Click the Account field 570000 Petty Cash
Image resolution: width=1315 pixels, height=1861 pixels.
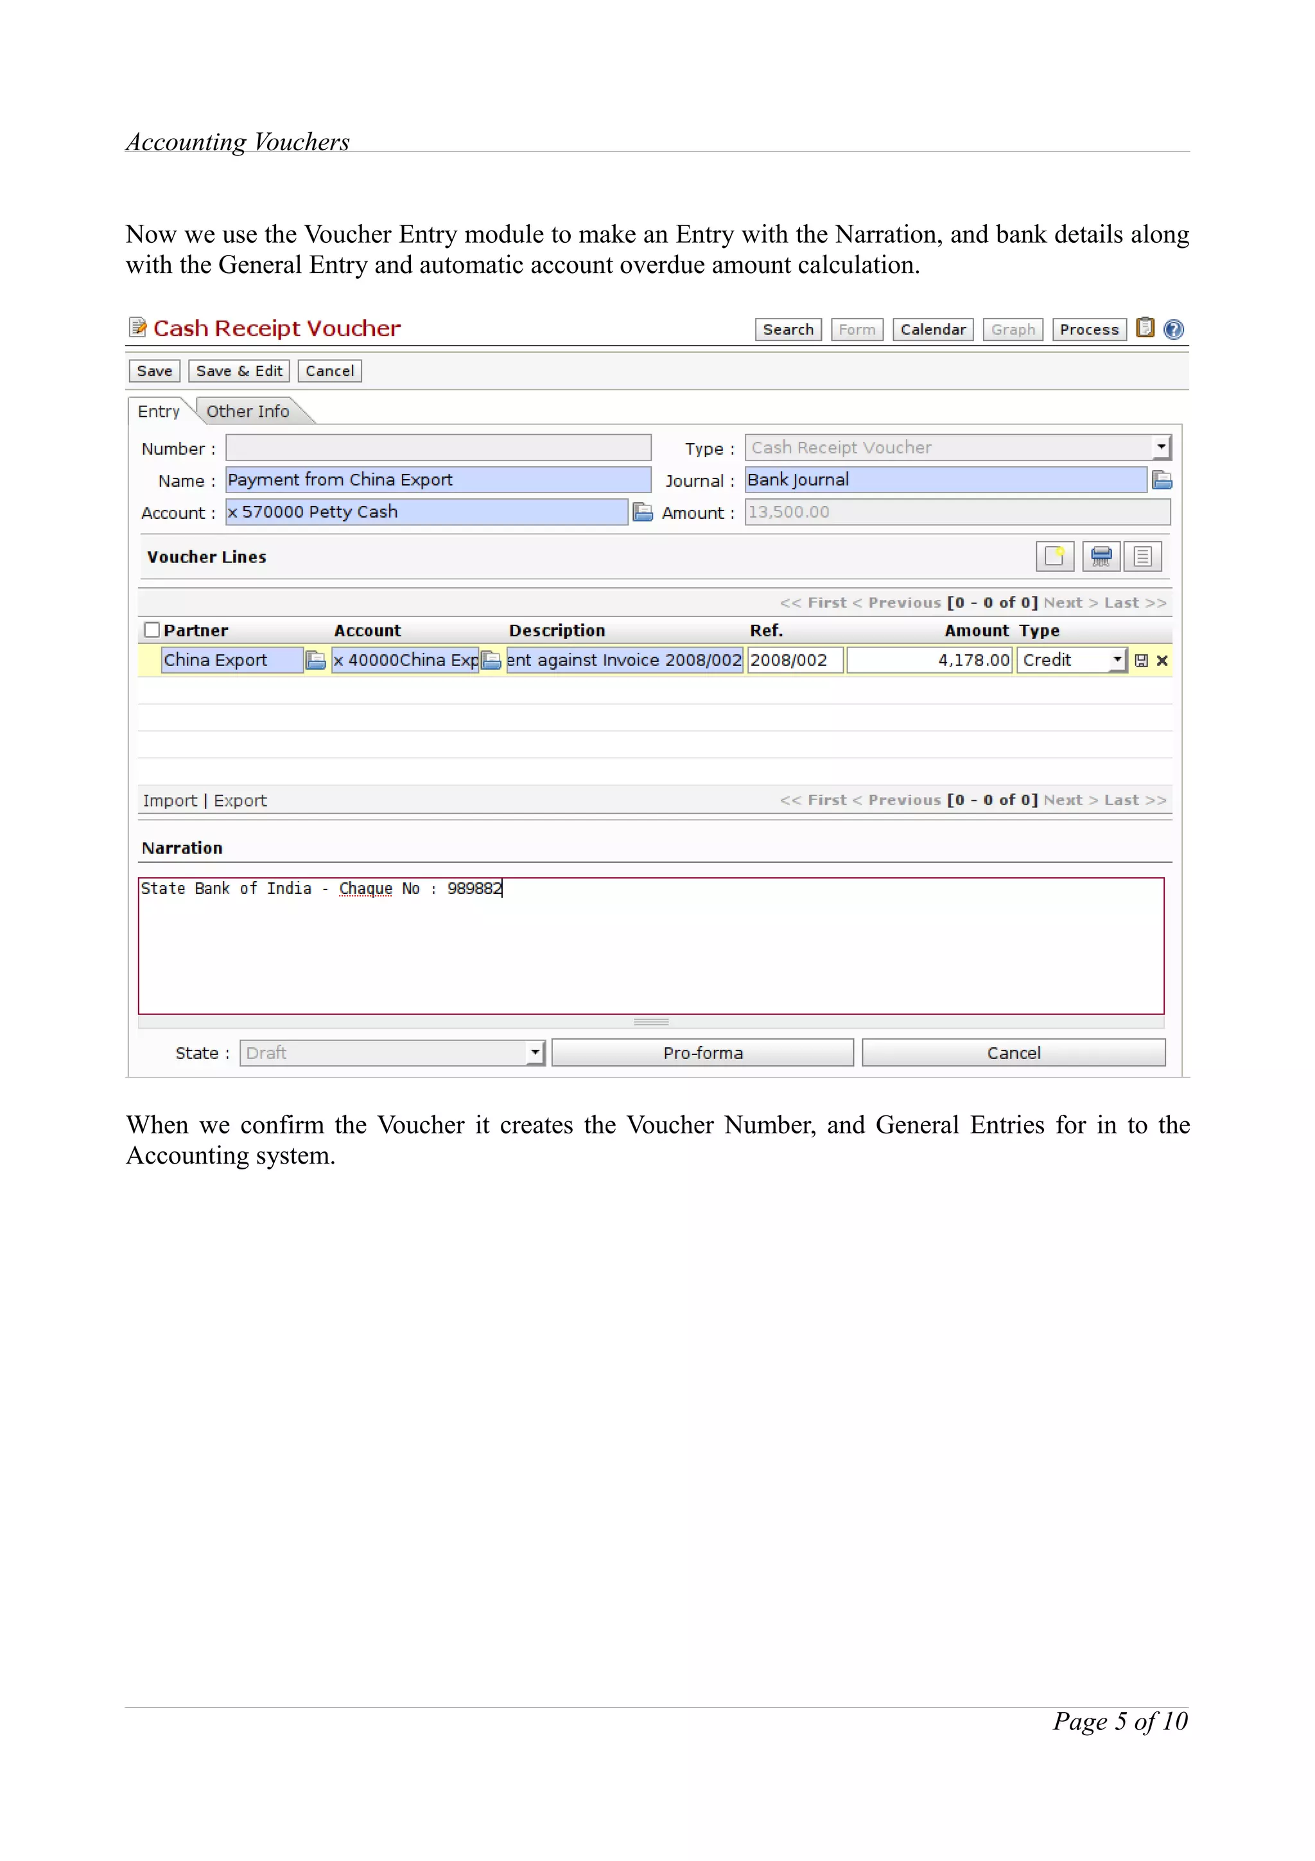pos(427,512)
